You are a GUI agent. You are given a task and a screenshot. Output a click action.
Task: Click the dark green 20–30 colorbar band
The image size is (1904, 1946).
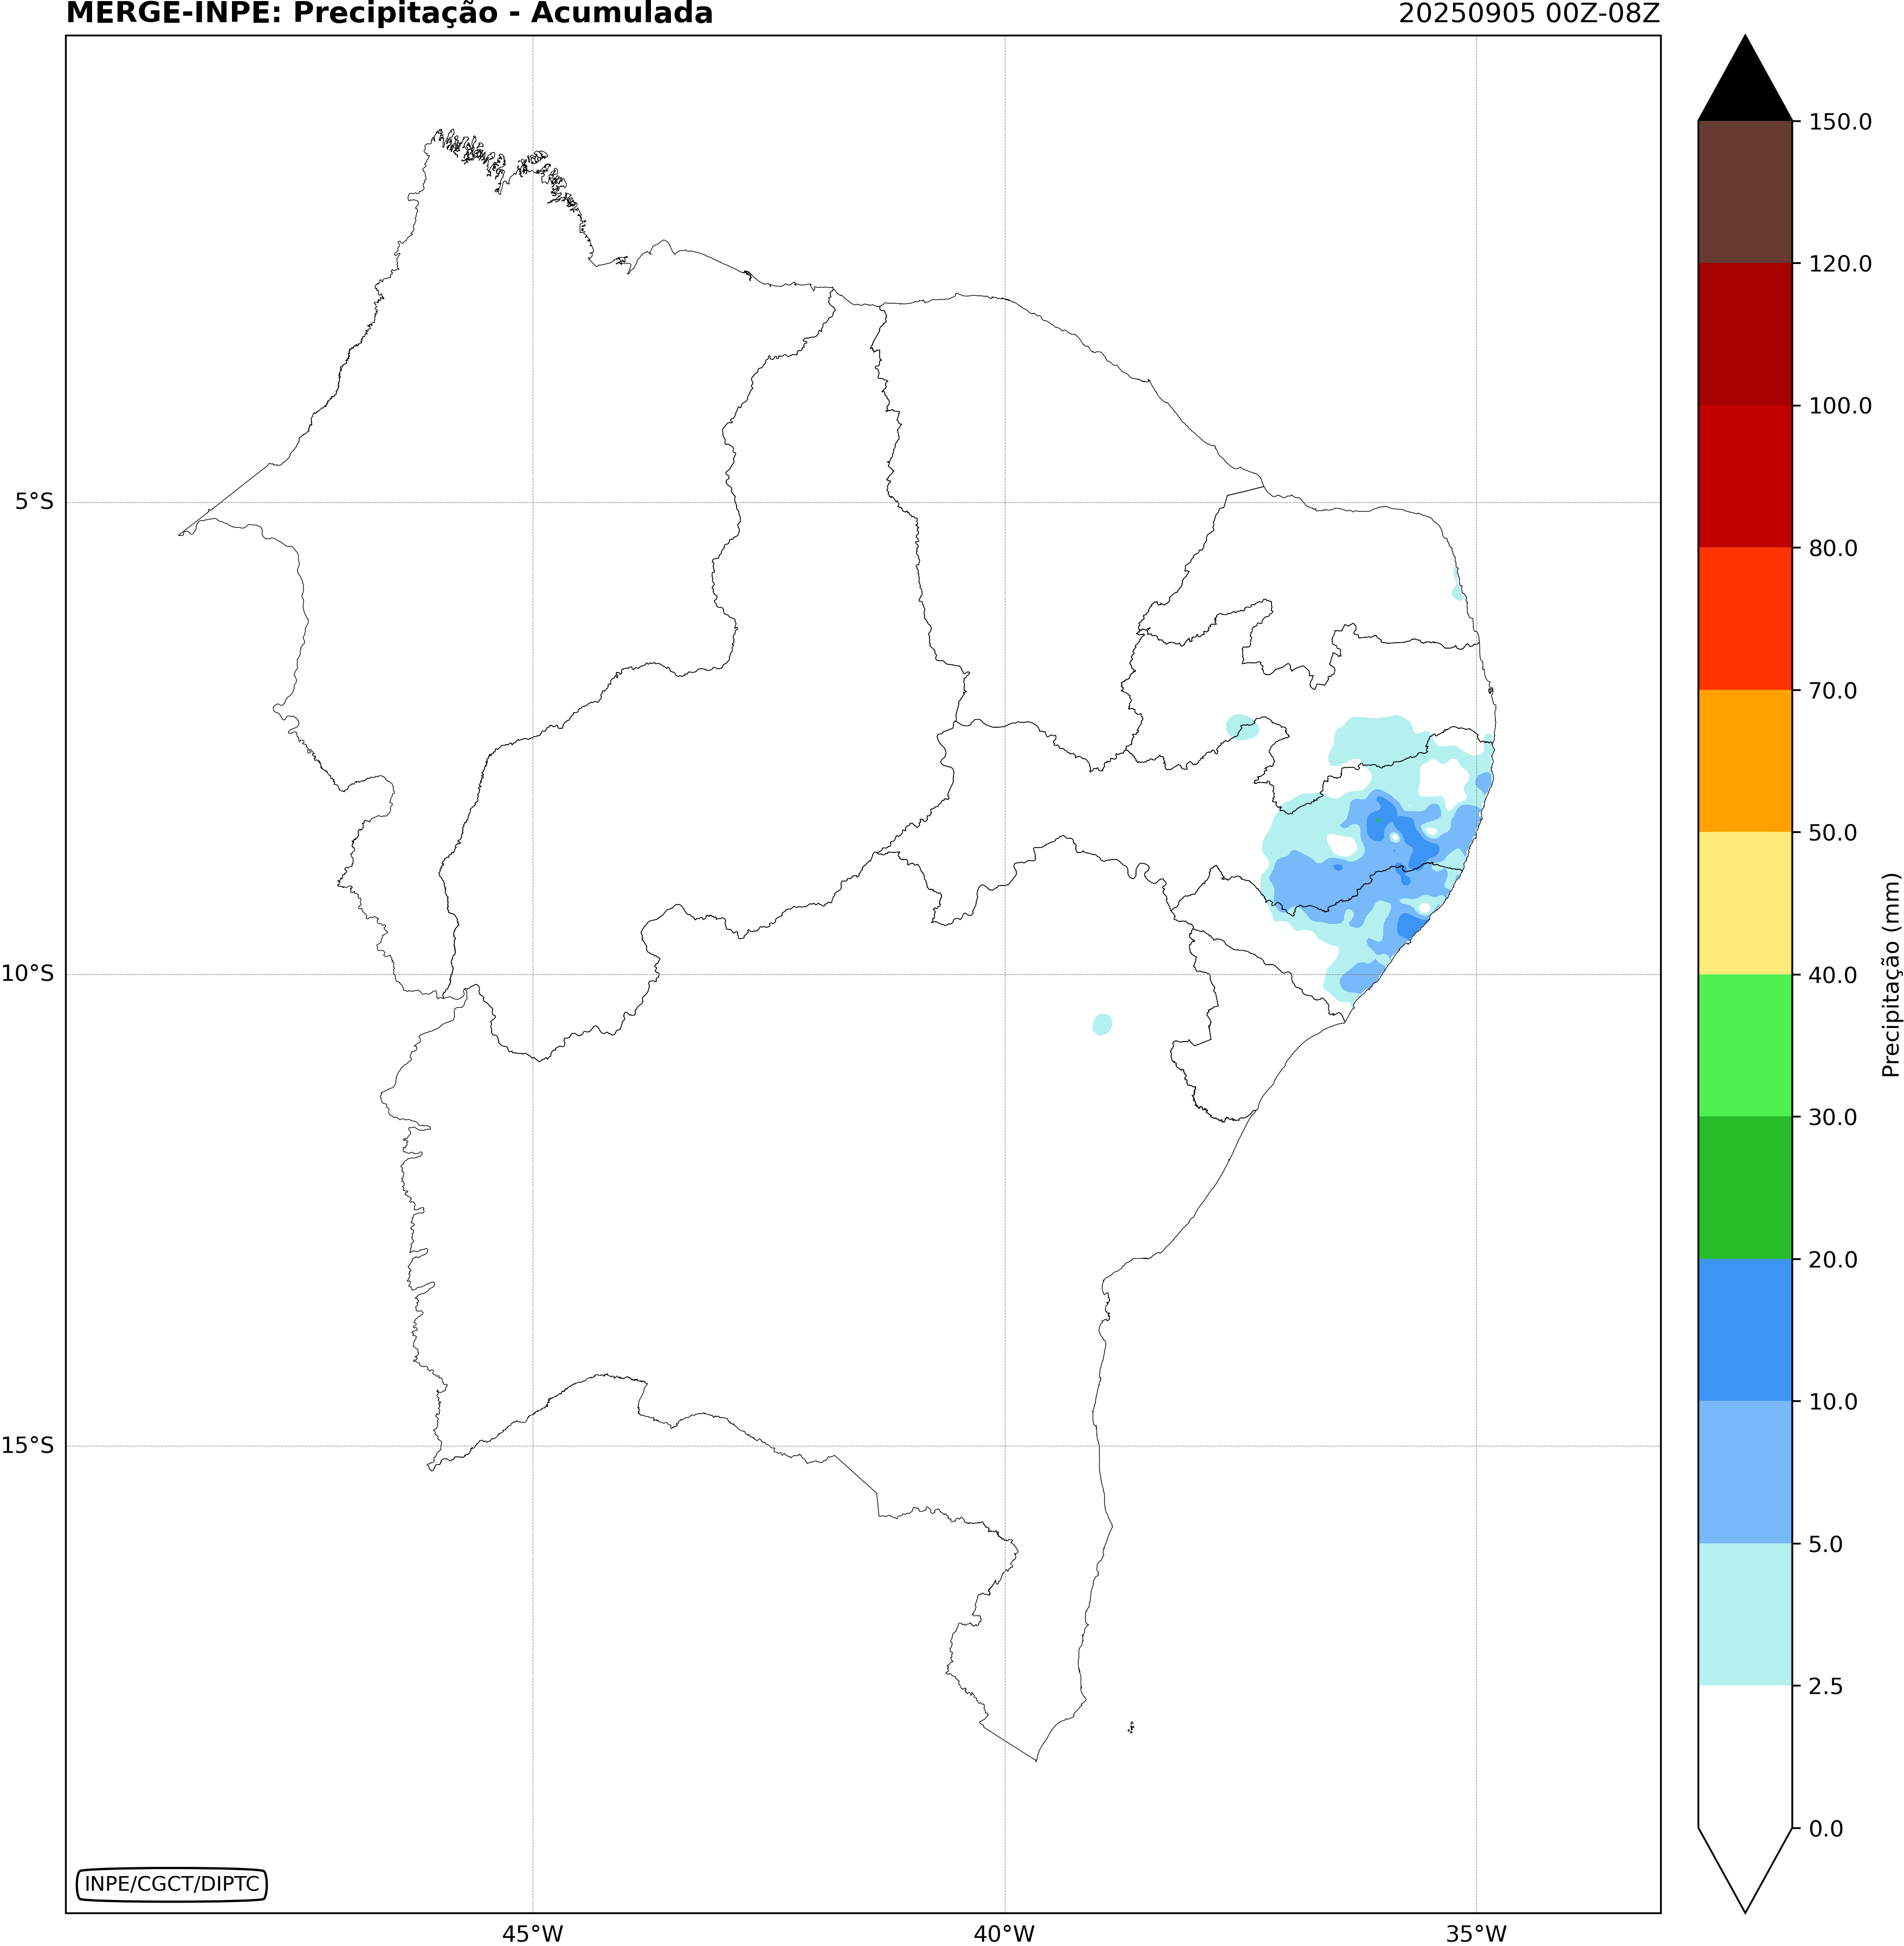[1744, 1187]
